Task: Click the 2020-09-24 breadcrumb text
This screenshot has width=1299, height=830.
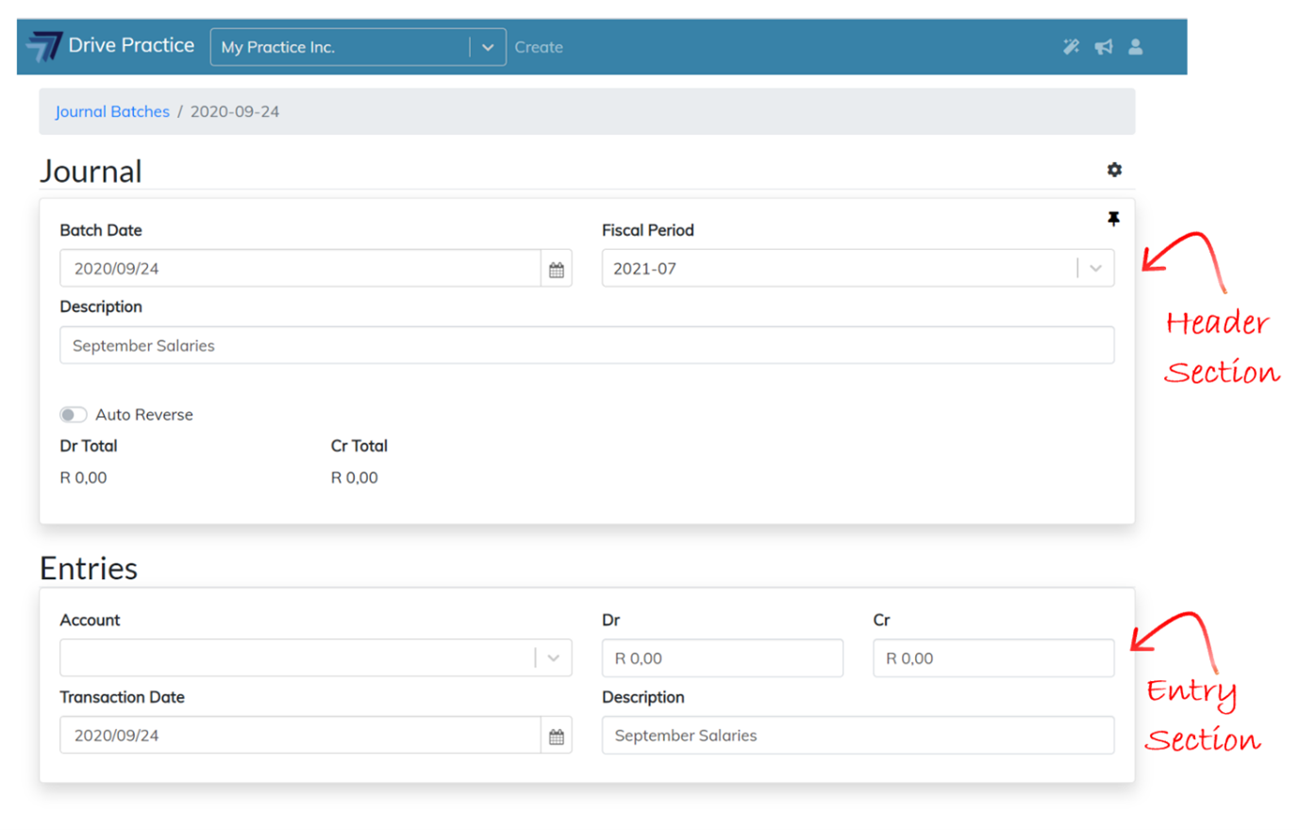Action: pyautogui.click(x=235, y=111)
